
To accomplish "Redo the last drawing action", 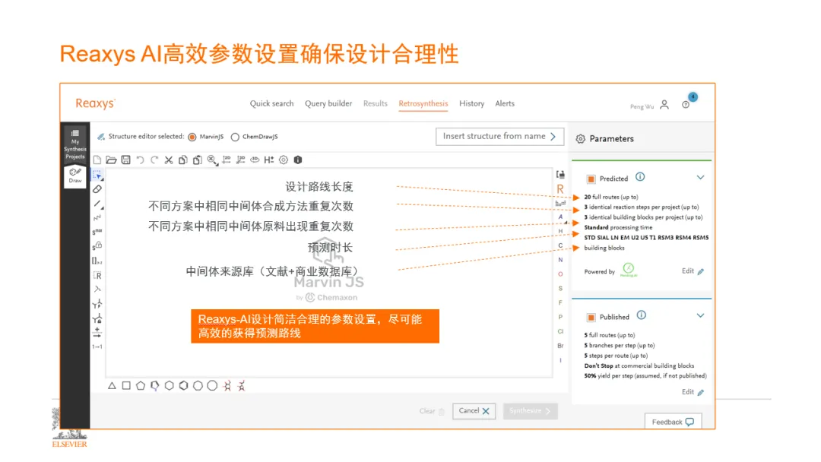I will click(154, 160).
